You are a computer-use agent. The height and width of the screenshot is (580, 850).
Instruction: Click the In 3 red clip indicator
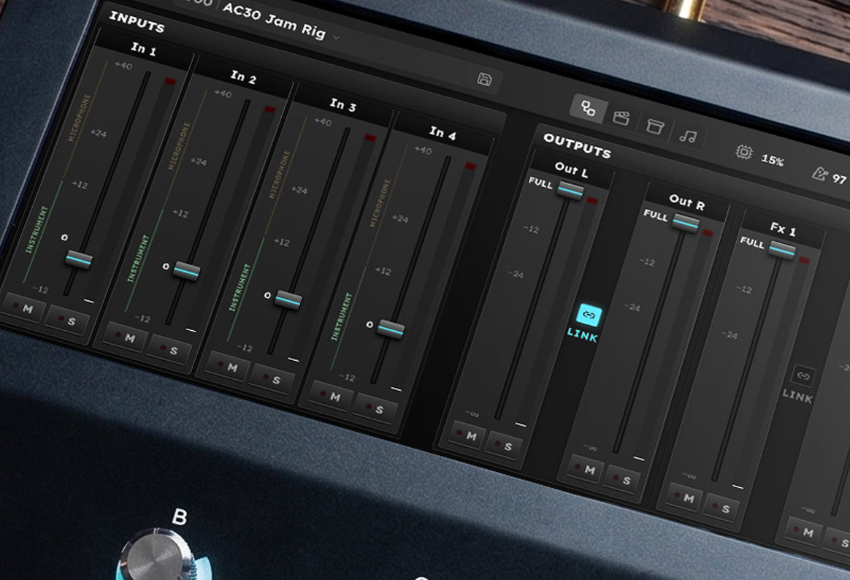point(370,137)
